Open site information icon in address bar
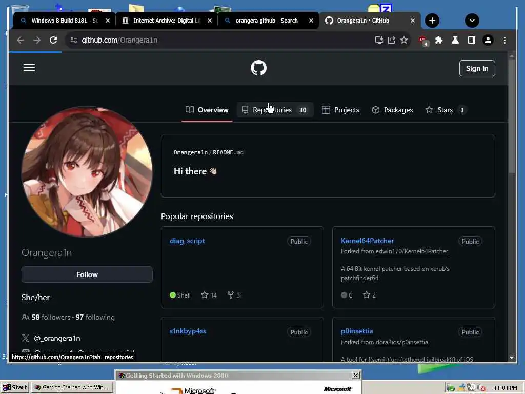525x394 pixels. [x=74, y=40]
